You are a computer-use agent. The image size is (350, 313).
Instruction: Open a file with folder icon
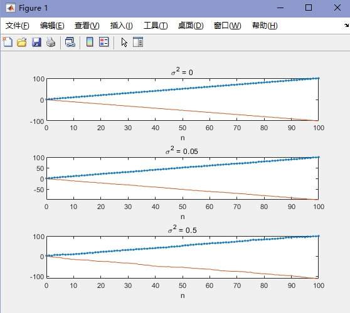point(22,42)
